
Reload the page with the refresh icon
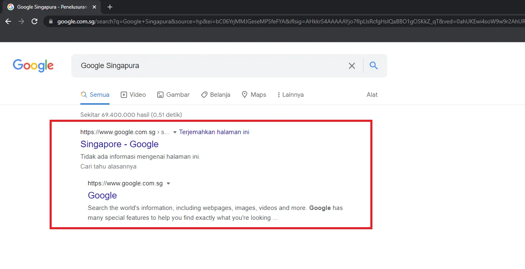click(34, 21)
